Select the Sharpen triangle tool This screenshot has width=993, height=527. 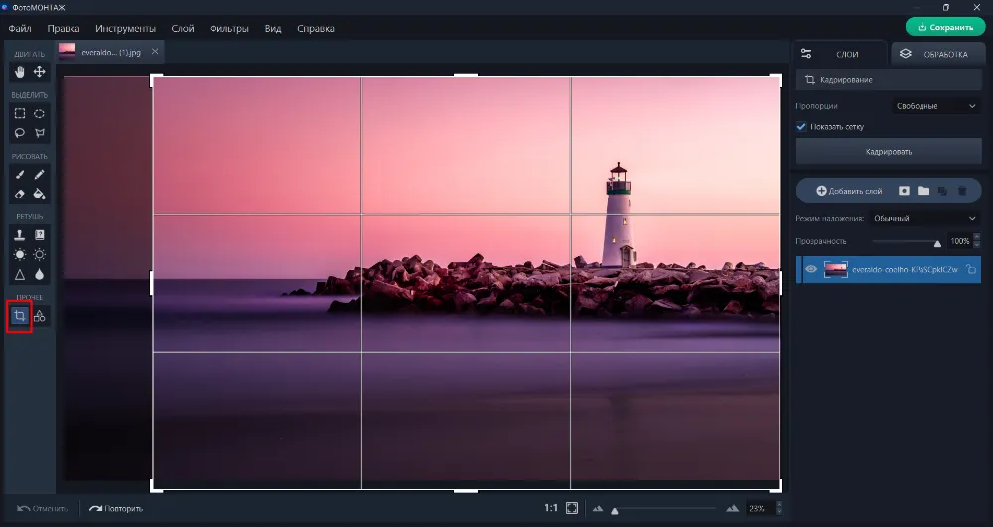[20, 274]
